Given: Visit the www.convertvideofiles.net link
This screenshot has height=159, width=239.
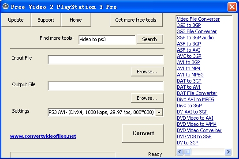Looking at the screenshot, I should click(x=43, y=136).
